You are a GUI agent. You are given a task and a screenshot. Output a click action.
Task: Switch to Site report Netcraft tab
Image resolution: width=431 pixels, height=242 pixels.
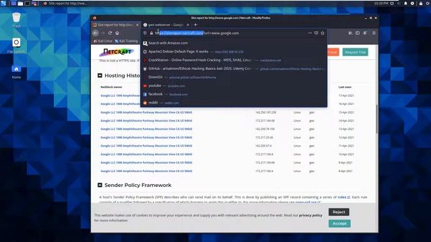(x=116, y=25)
